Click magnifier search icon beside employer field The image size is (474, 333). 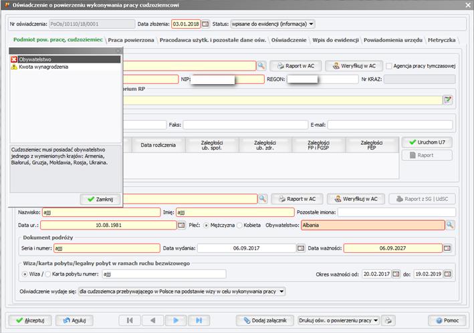(261, 65)
